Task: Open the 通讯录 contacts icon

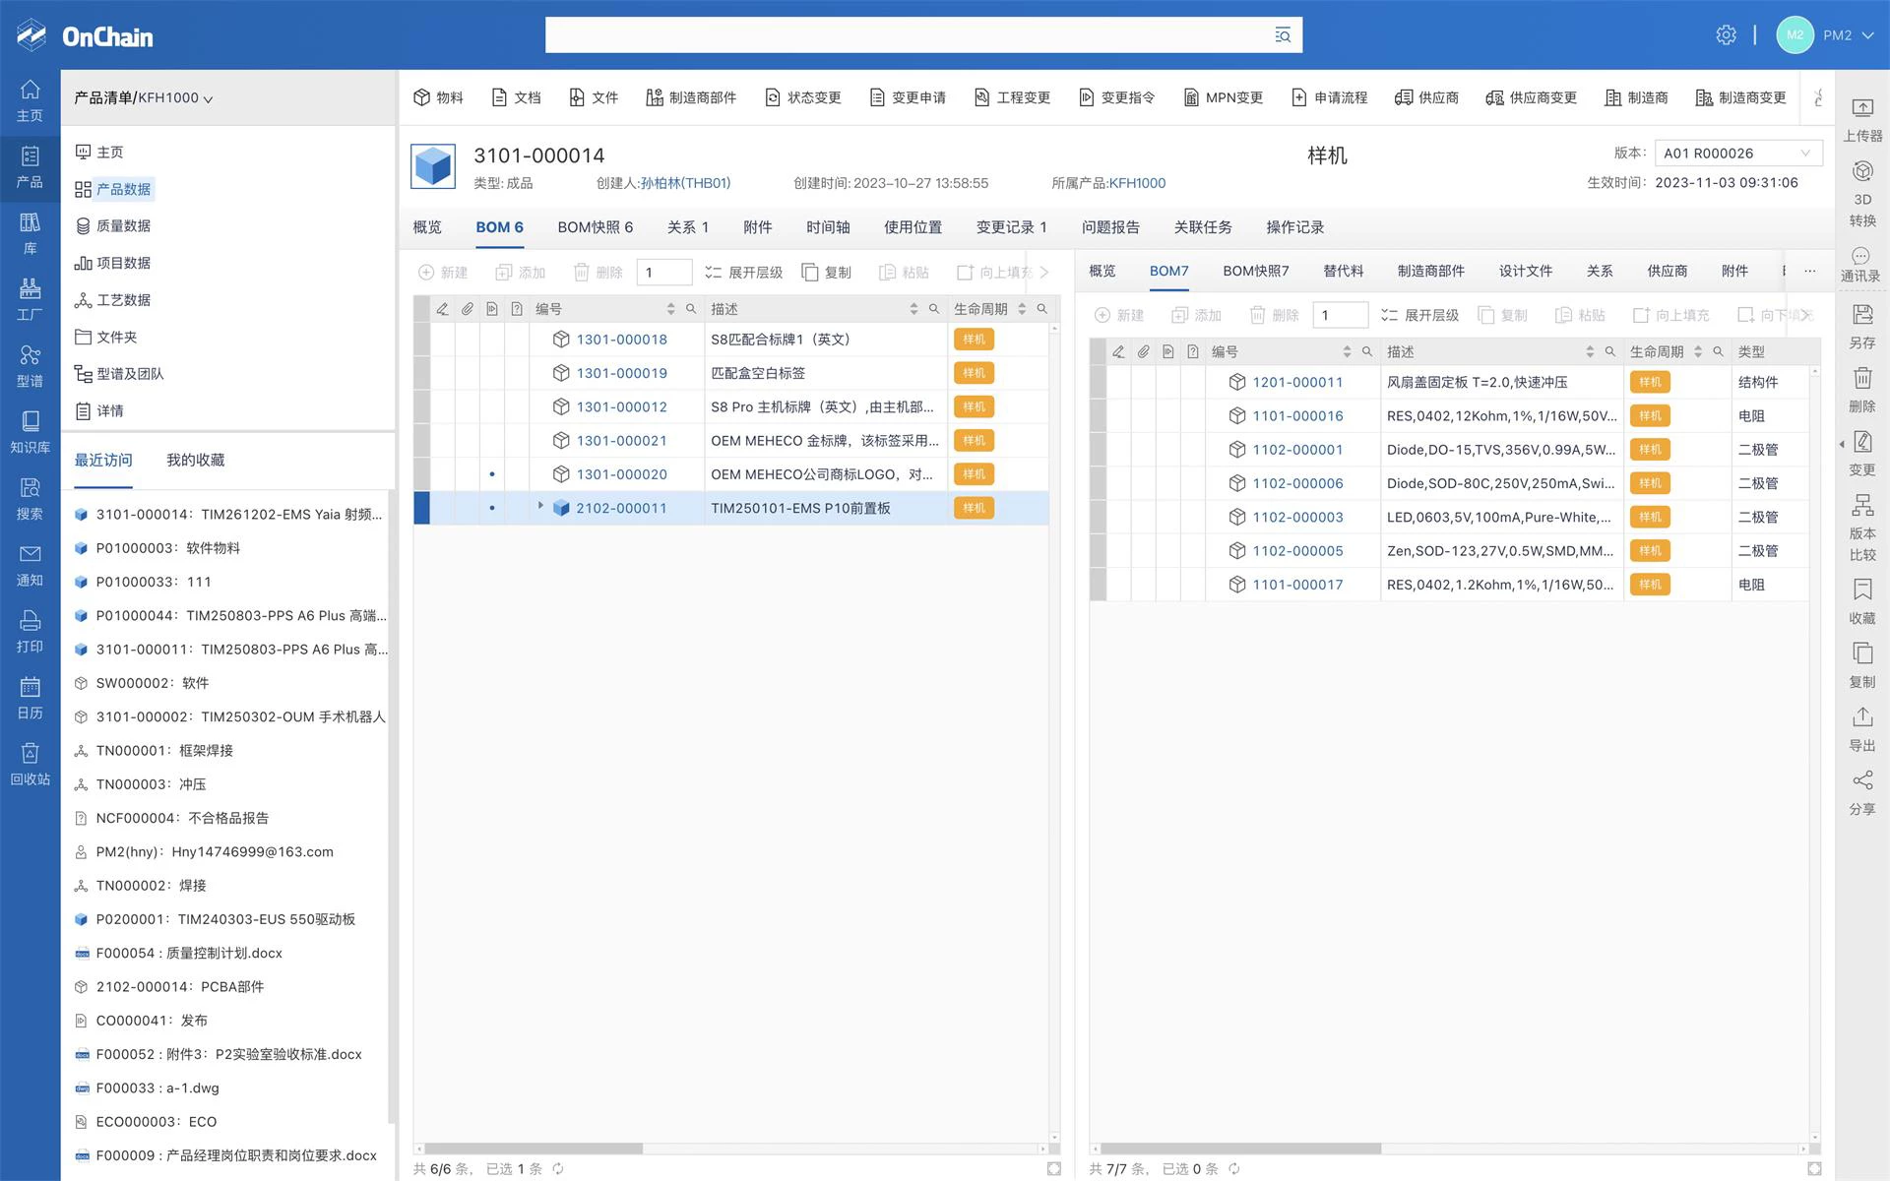Action: pyautogui.click(x=1861, y=266)
